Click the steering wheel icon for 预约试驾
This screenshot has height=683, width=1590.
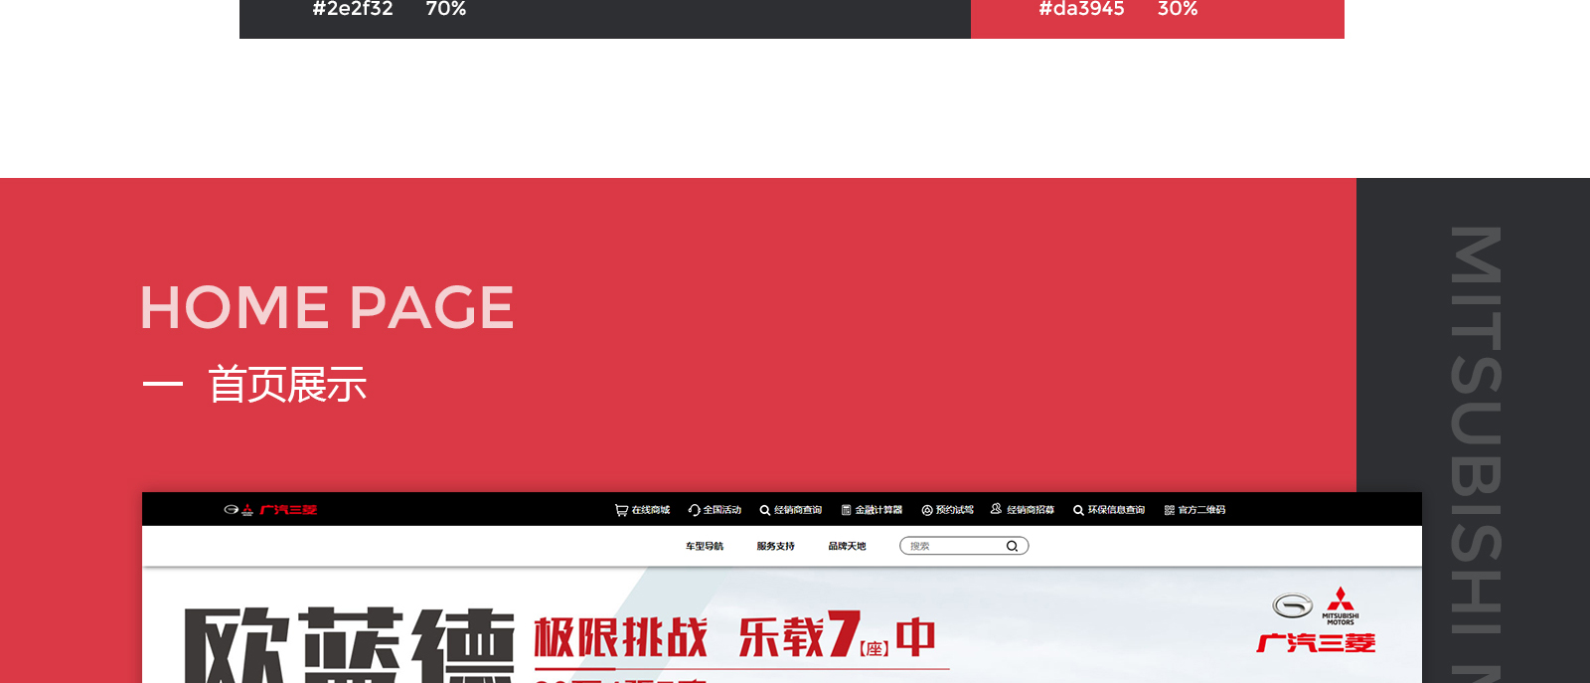(x=927, y=510)
